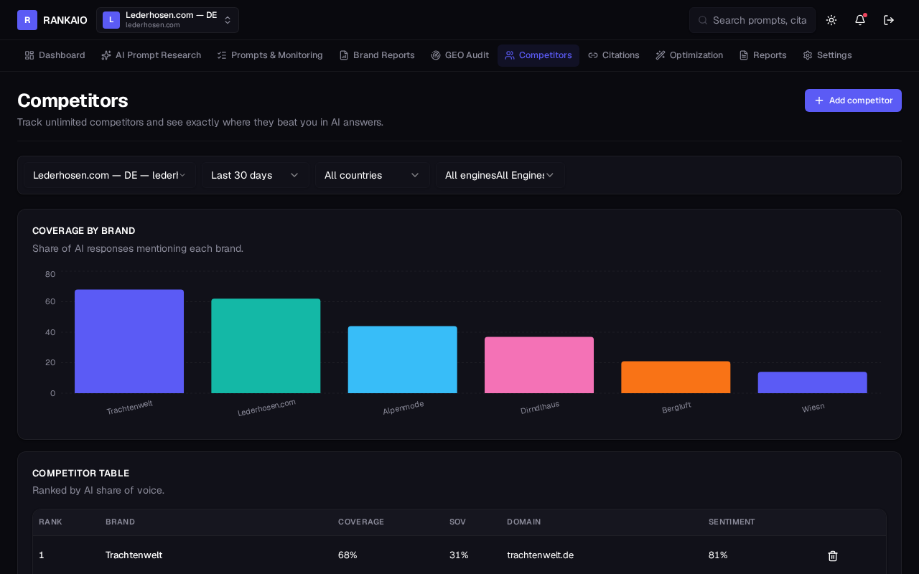Screen dimensions: 919x574
Task: Click the 31% SOV value
Action: click(x=459, y=555)
